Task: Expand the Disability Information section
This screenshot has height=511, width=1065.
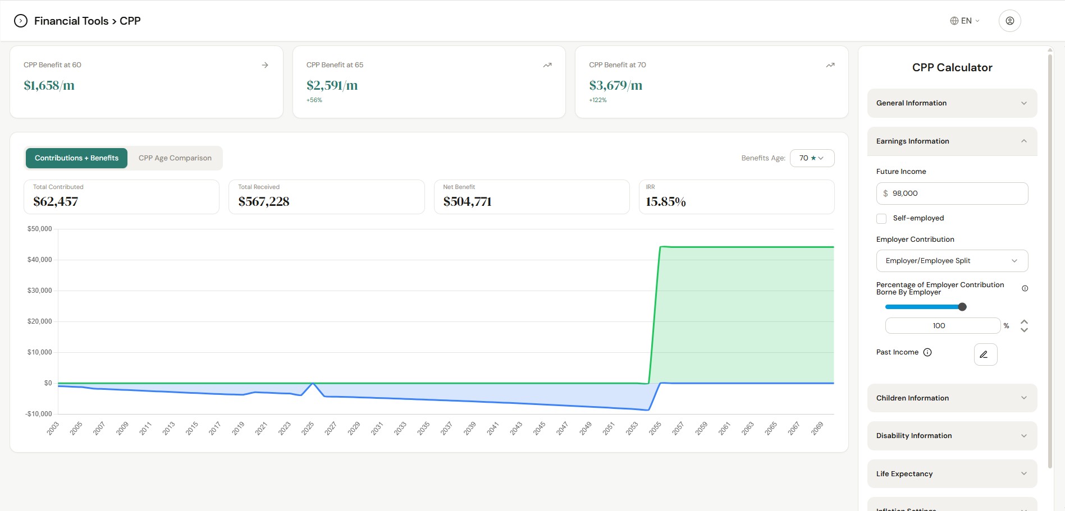Action: [x=952, y=436]
